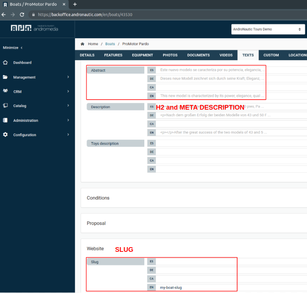
Task: Click the empty Description CA field
Action: [x=231, y=124]
